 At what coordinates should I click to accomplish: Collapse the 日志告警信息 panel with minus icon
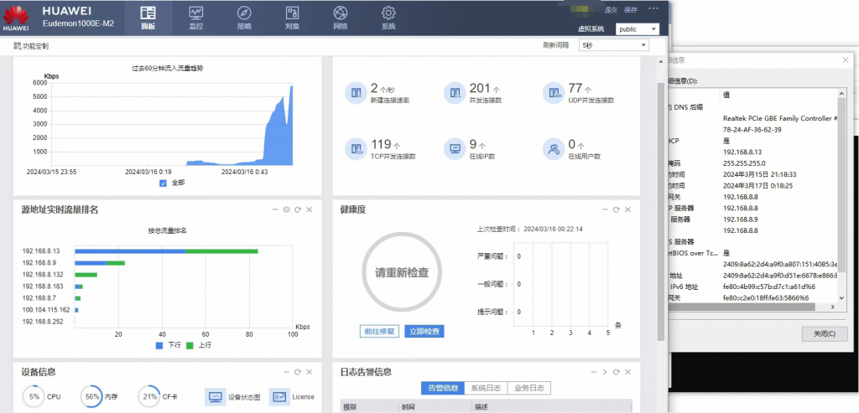(593, 372)
